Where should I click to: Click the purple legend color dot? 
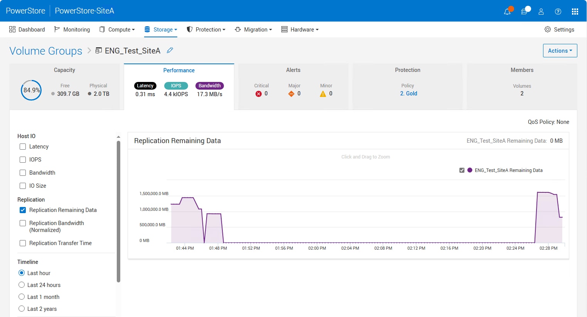tap(470, 170)
